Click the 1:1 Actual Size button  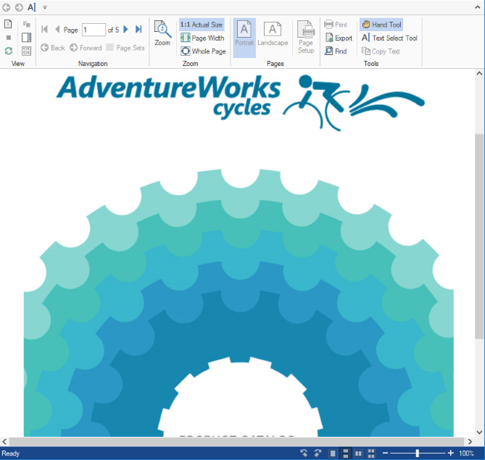(202, 25)
